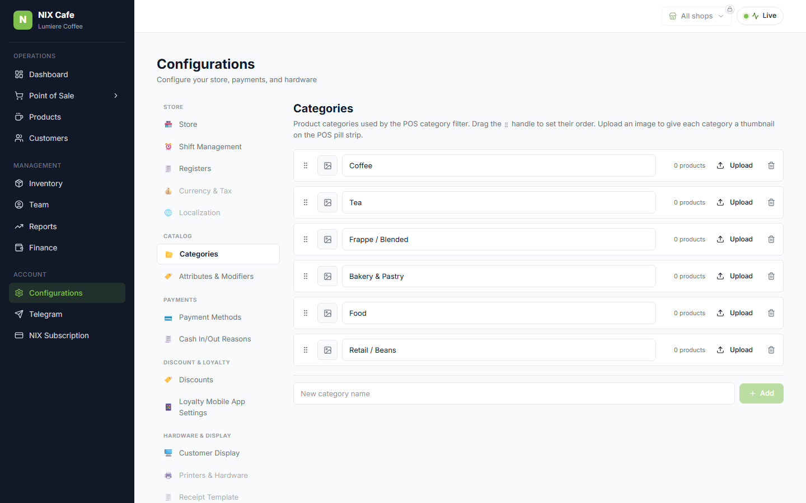Viewport: 806px width, 503px height.
Task: Click the Food image placeholder
Action: coord(327,313)
